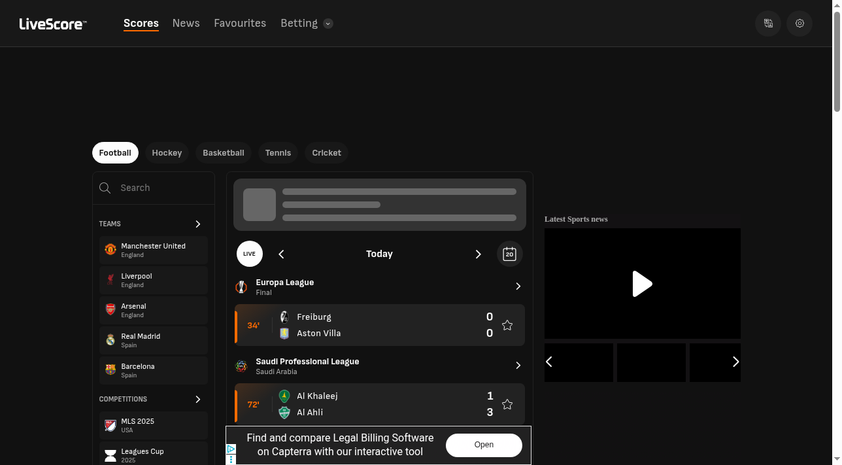Play the Latest Sports news video
The image size is (842, 465).
pyautogui.click(x=643, y=284)
